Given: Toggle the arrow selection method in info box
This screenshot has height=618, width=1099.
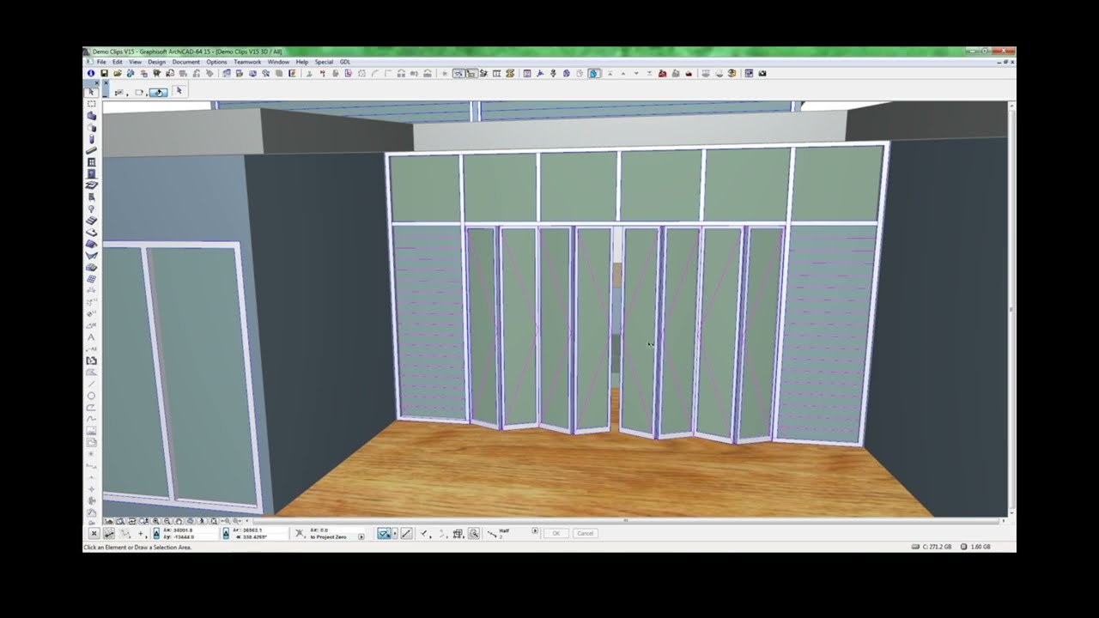Looking at the screenshot, I should [x=179, y=91].
